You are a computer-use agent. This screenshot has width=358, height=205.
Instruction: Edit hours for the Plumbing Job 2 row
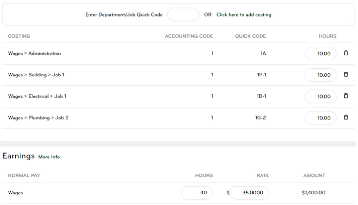pyautogui.click(x=320, y=118)
